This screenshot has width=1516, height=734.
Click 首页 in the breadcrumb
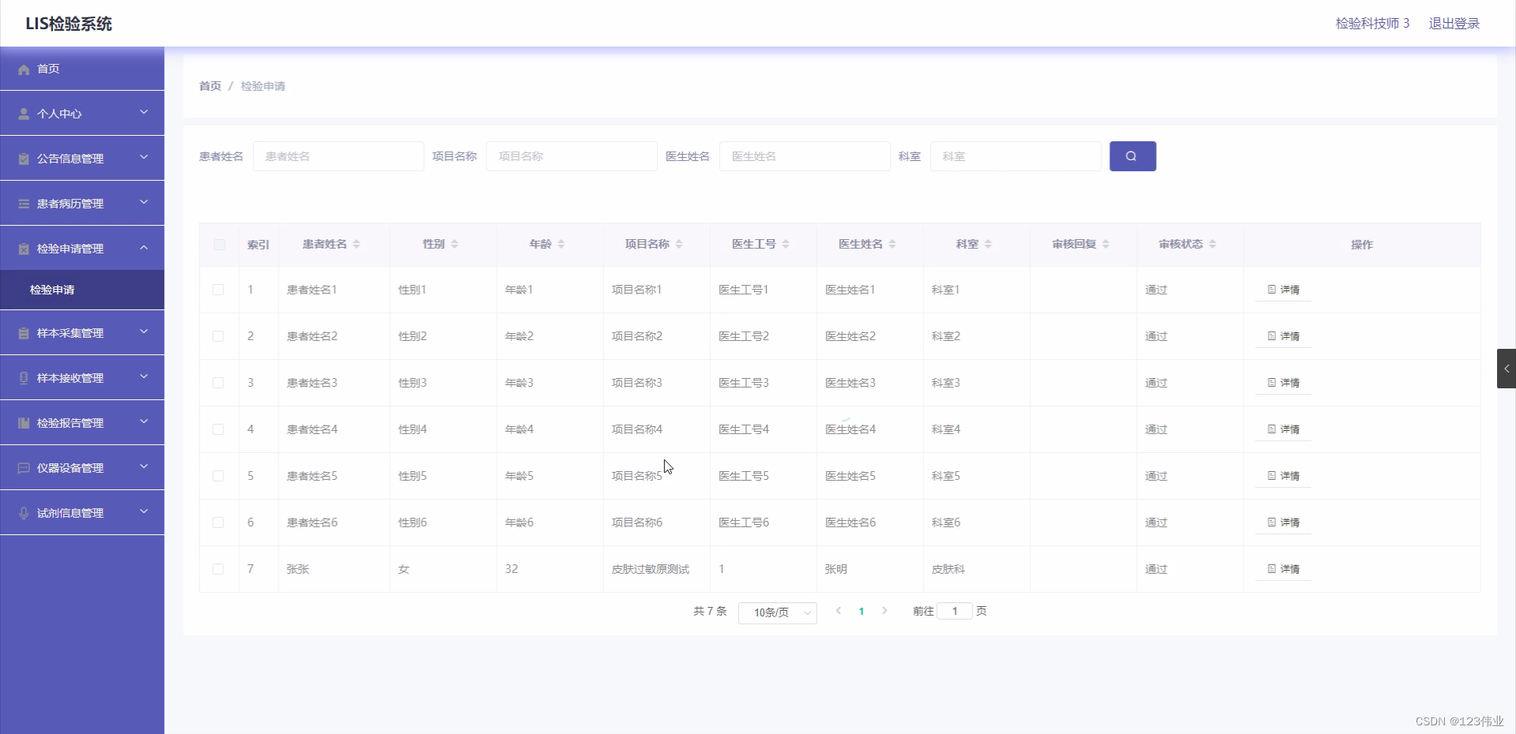point(209,86)
